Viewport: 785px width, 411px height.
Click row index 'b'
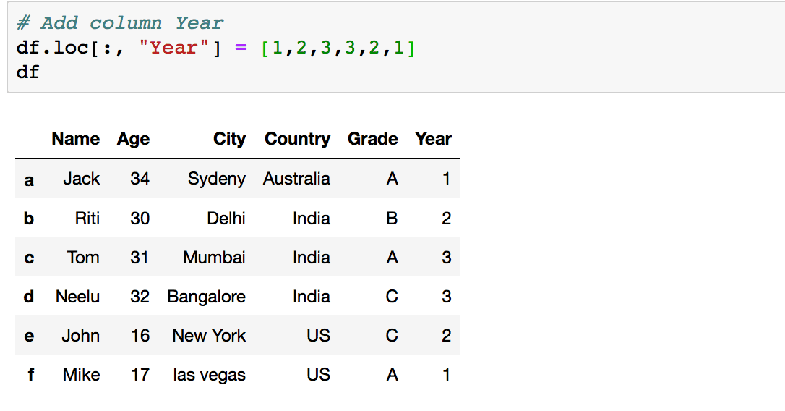coord(29,219)
